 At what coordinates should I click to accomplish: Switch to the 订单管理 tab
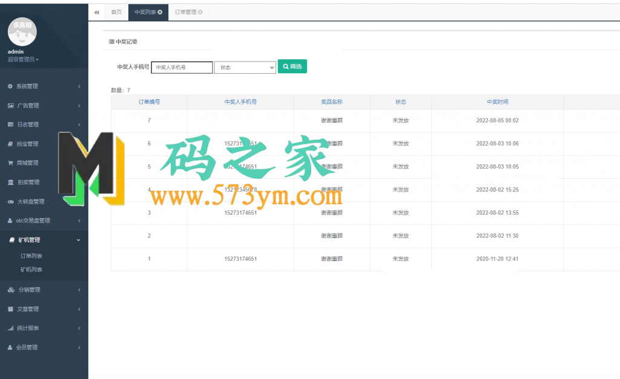click(185, 12)
